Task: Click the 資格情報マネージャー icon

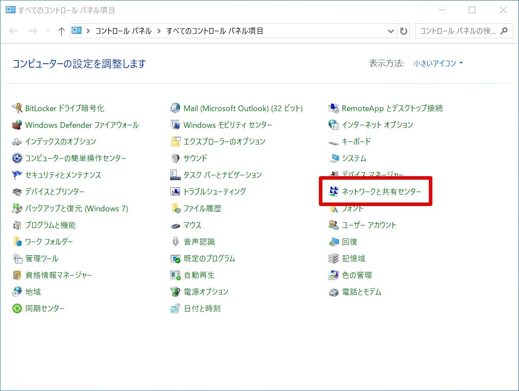Action: 17,275
